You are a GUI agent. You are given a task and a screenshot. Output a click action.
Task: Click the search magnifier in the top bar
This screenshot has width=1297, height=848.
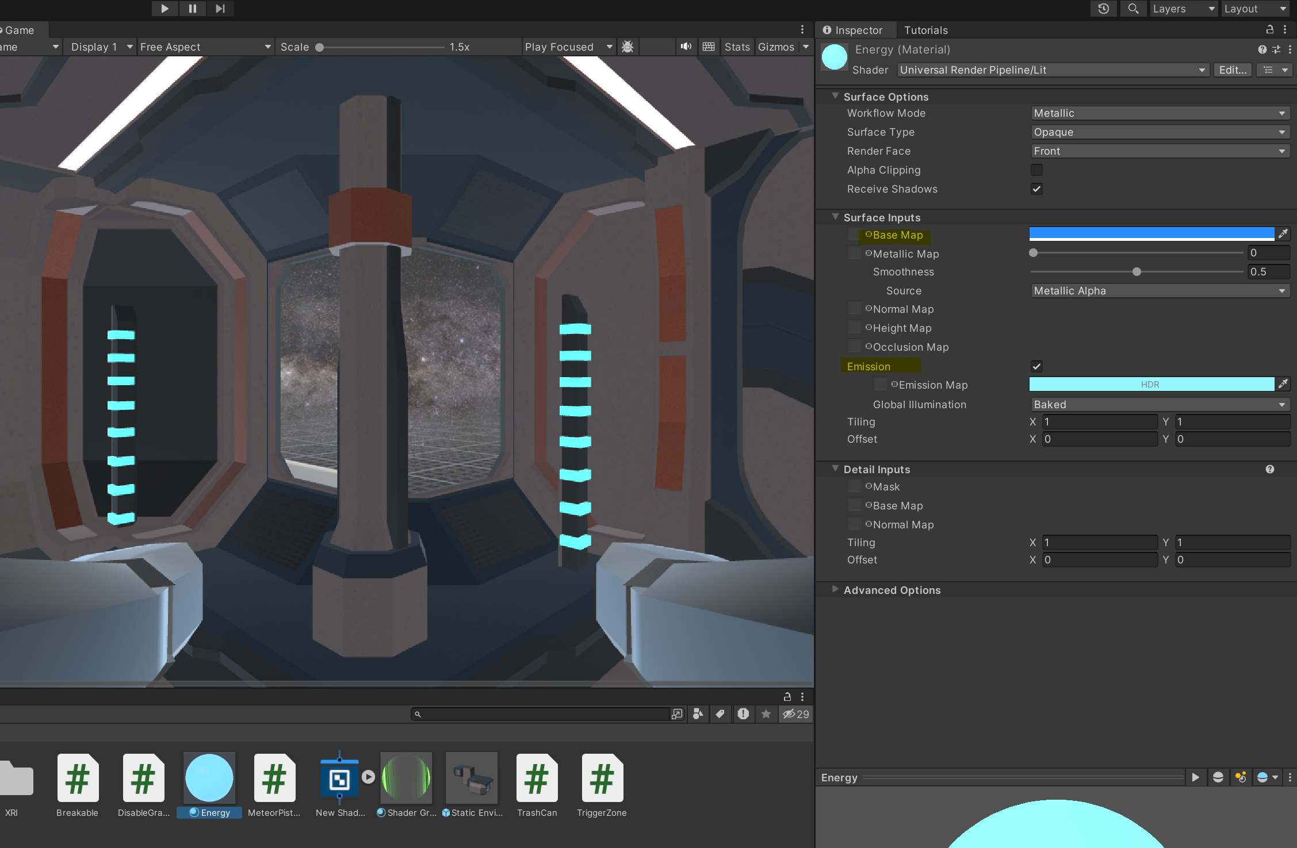tap(1133, 9)
